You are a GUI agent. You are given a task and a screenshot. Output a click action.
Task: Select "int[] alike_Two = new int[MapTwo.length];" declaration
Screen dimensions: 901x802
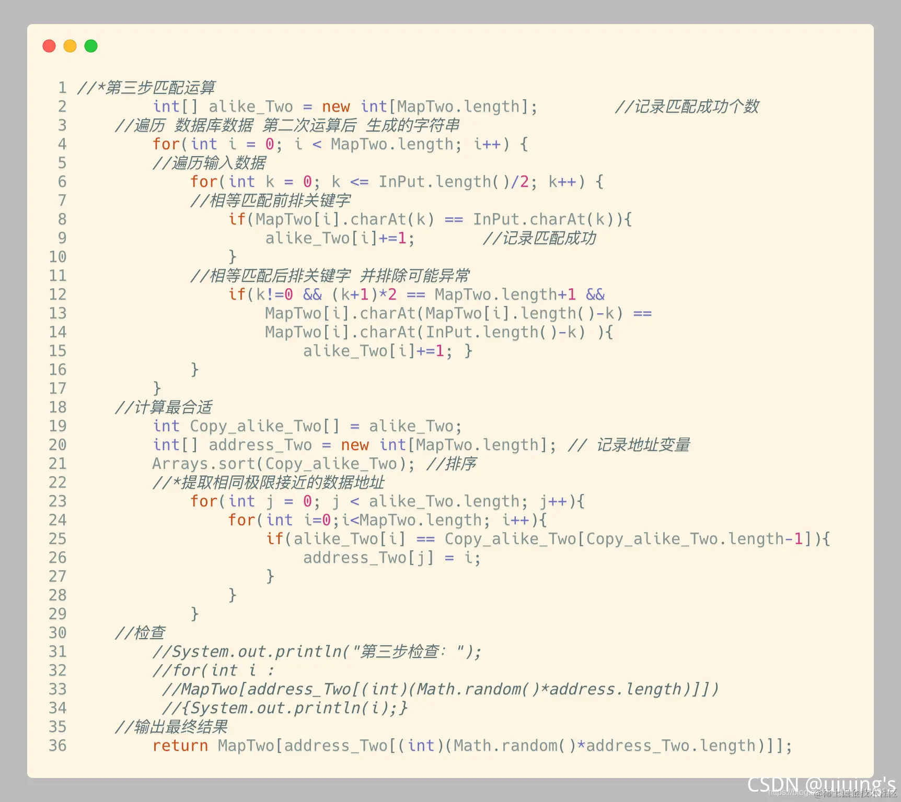tap(345, 107)
